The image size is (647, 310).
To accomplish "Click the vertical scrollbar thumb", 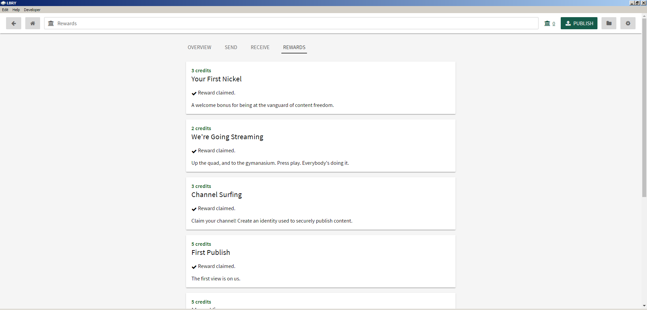I will click(x=644, y=108).
